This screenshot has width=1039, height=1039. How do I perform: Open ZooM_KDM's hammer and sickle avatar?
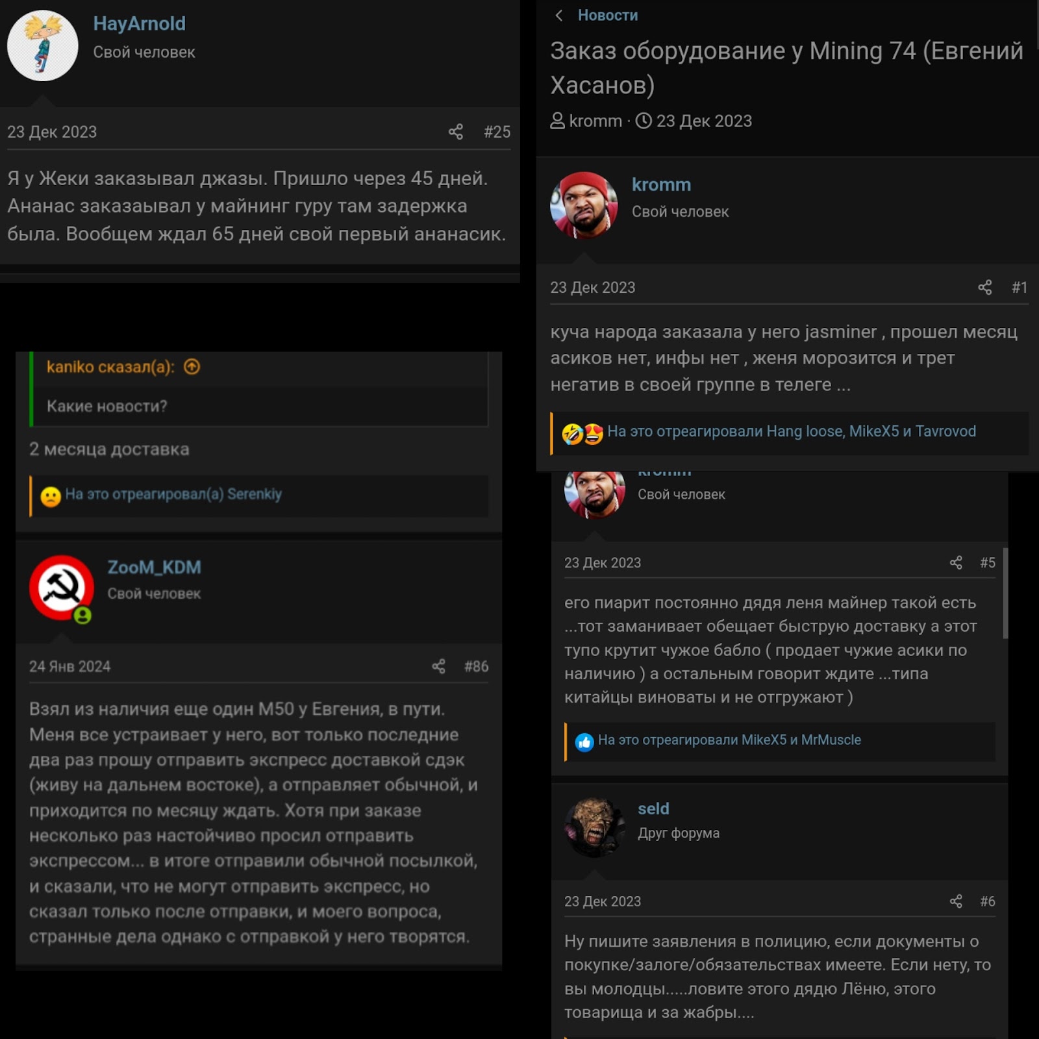(61, 588)
